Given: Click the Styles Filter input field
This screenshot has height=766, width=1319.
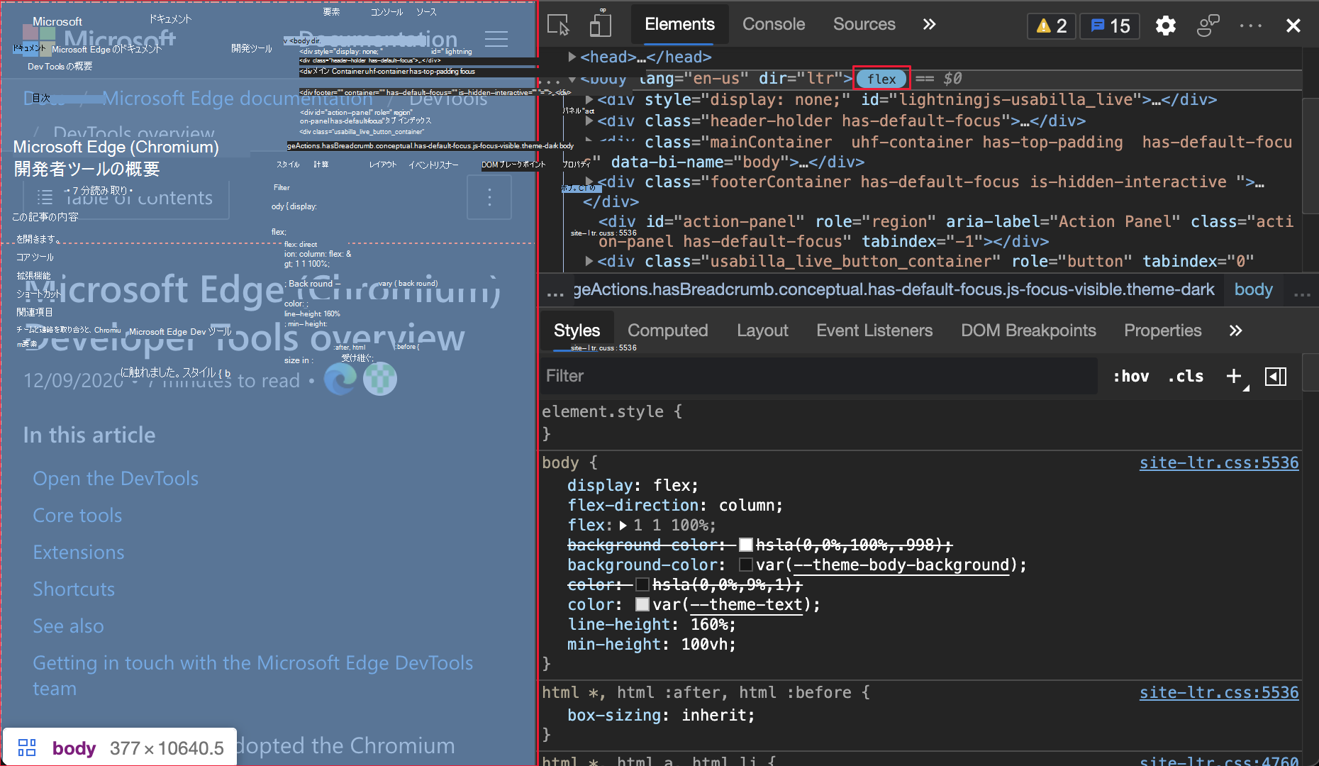Looking at the screenshot, I should (x=709, y=376).
